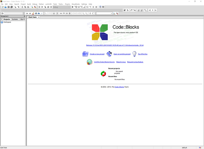Viewport: 204px width, 149px height.
Task: Open the function list dropdown arrow
Action: (121, 10)
